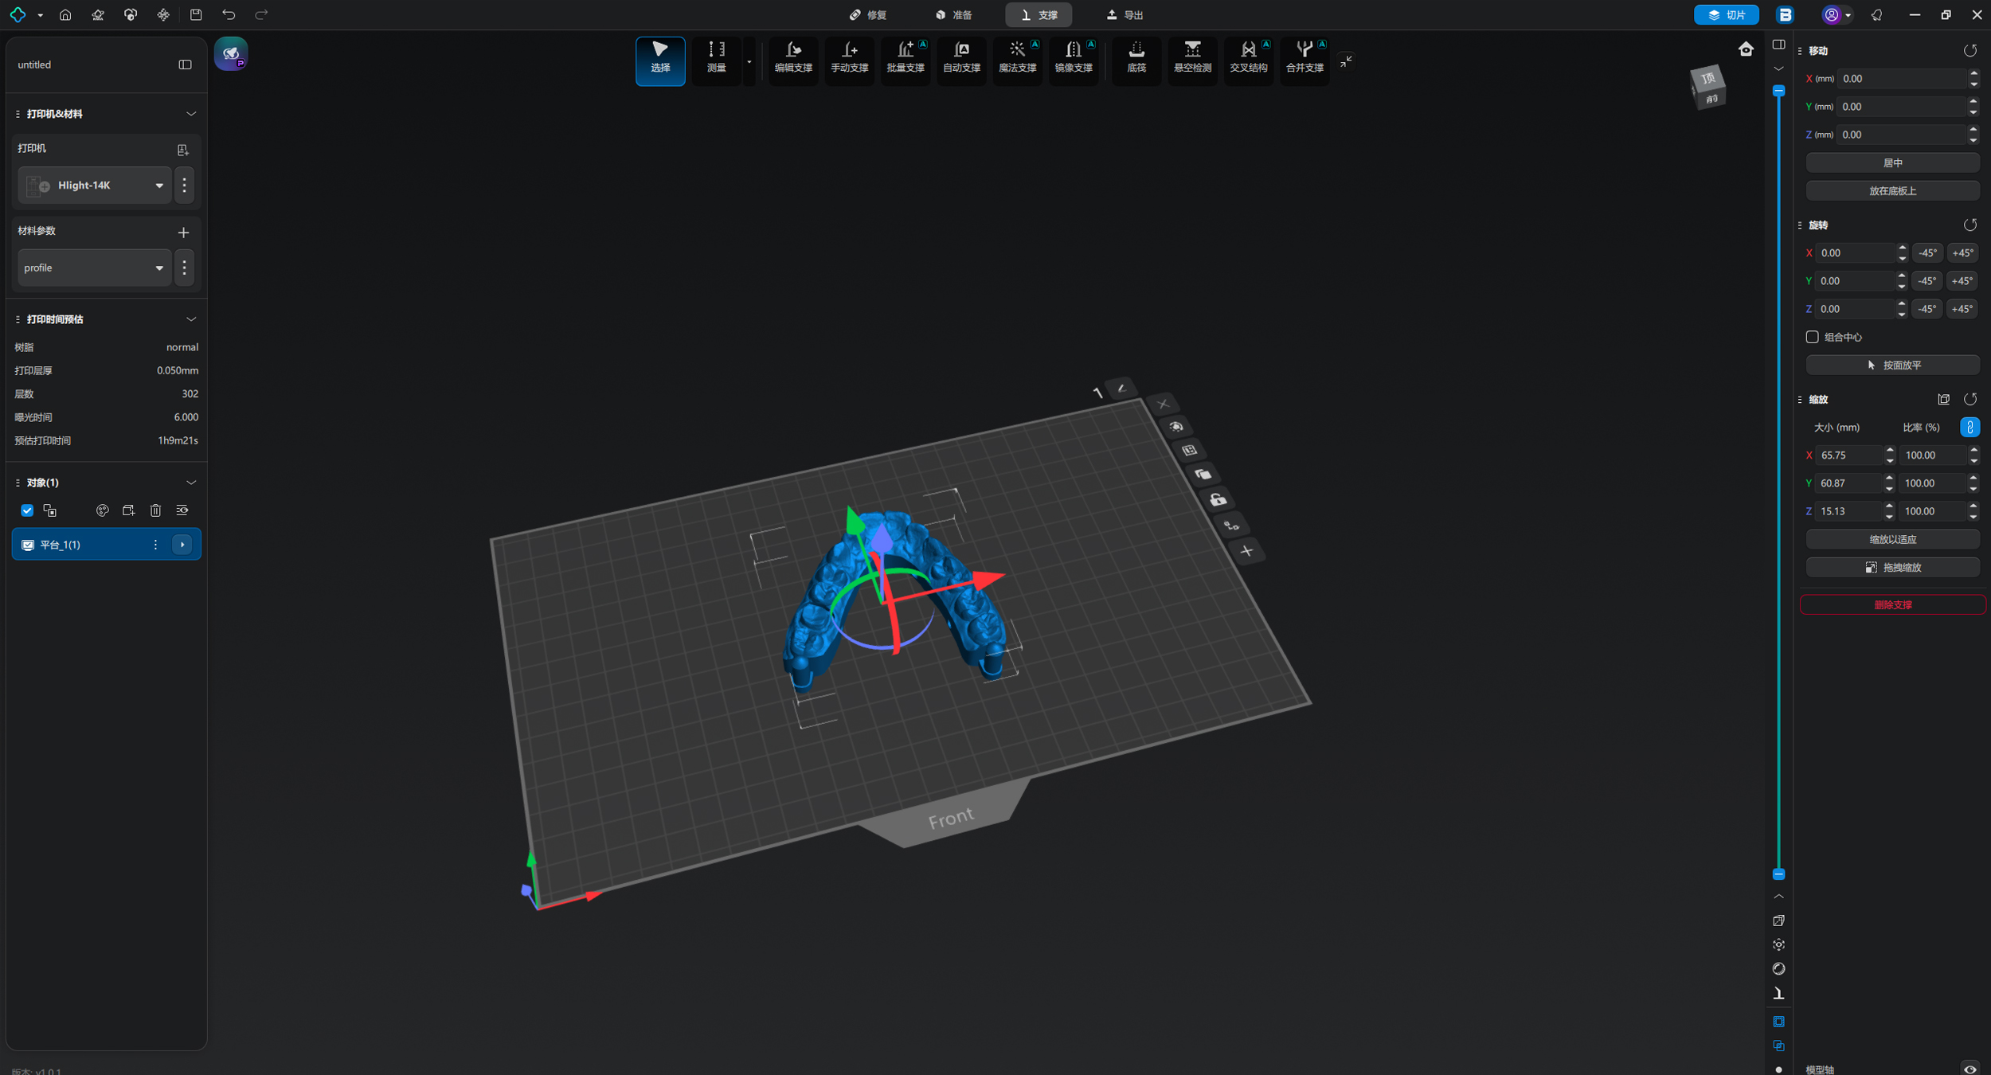Enable the 组合中心 checkbox
Screen dimensions: 1991x1075
[x=1812, y=337]
